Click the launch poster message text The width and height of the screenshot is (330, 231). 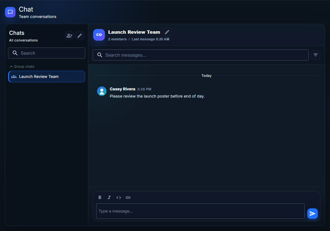coord(157,96)
